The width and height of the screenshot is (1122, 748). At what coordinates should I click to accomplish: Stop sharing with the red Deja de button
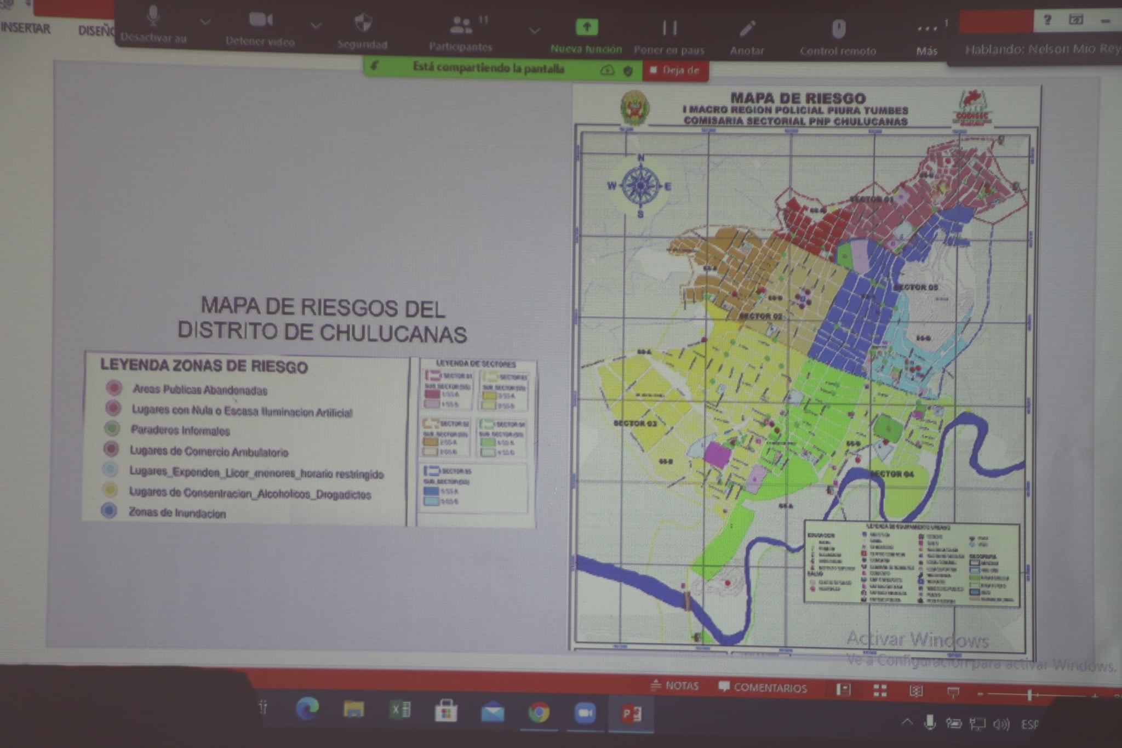point(676,71)
